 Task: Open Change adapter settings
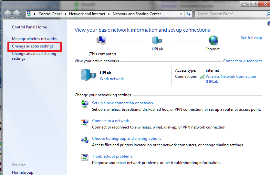(x=33, y=46)
